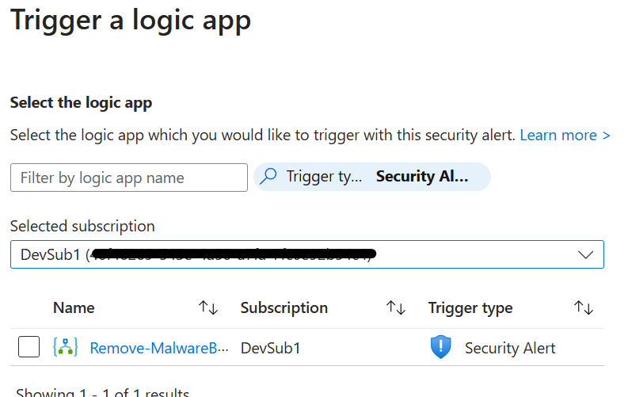
Task: Click the Selected subscription label
Action: pyautogui.click(x=82, y=226)
